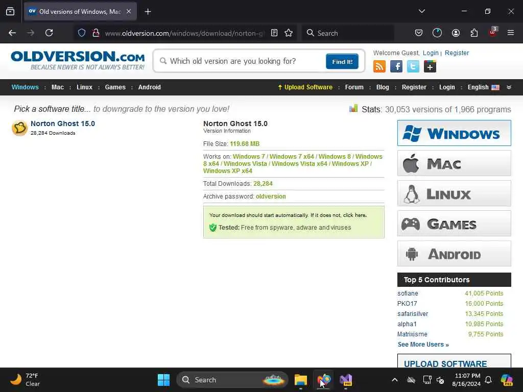
Task: Open the tracking protection shield icon
Action: coord(82,33)
